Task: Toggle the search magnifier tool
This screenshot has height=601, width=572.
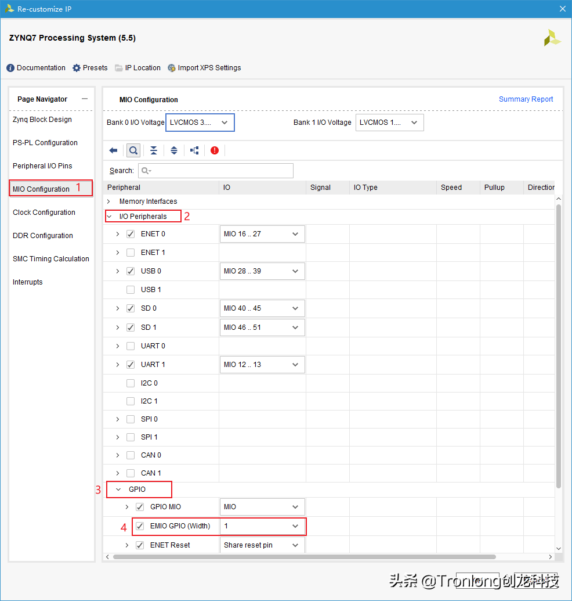Action: pyautogui.click(x=133, y=150)
